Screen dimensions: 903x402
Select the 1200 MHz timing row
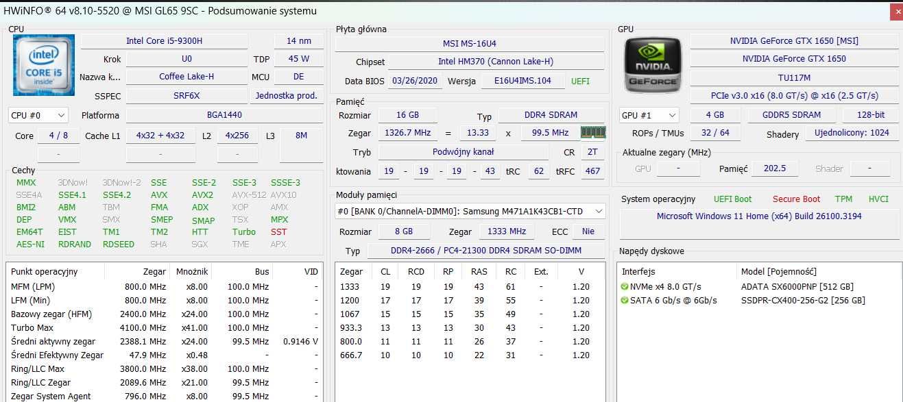point(470,301)
